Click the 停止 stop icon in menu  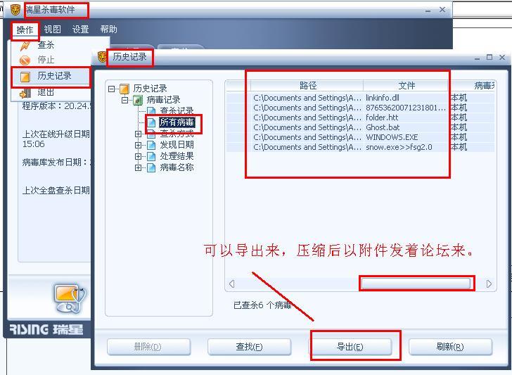coord(25,61)
